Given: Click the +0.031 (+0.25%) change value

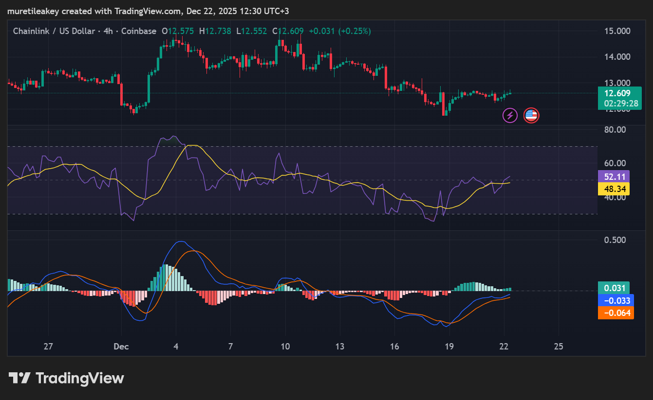Looking at the screenshot, I should 341,31.
